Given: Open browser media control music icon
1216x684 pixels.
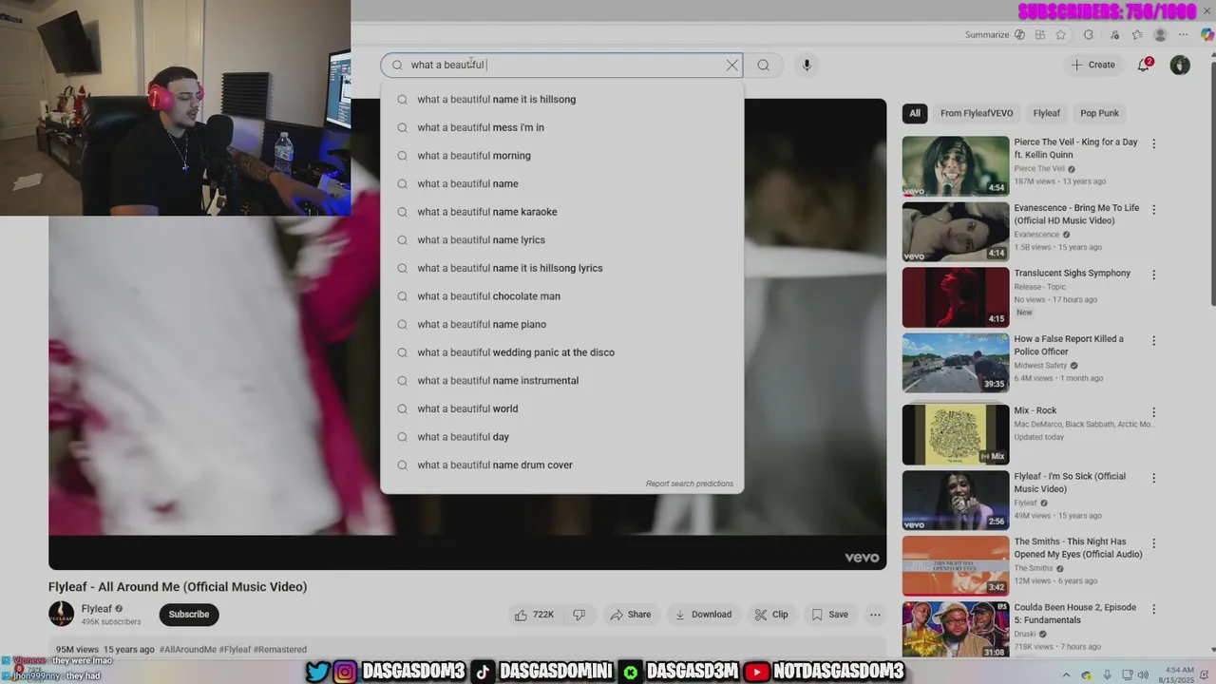Looking at the screenshot, I should [1113, 35].
